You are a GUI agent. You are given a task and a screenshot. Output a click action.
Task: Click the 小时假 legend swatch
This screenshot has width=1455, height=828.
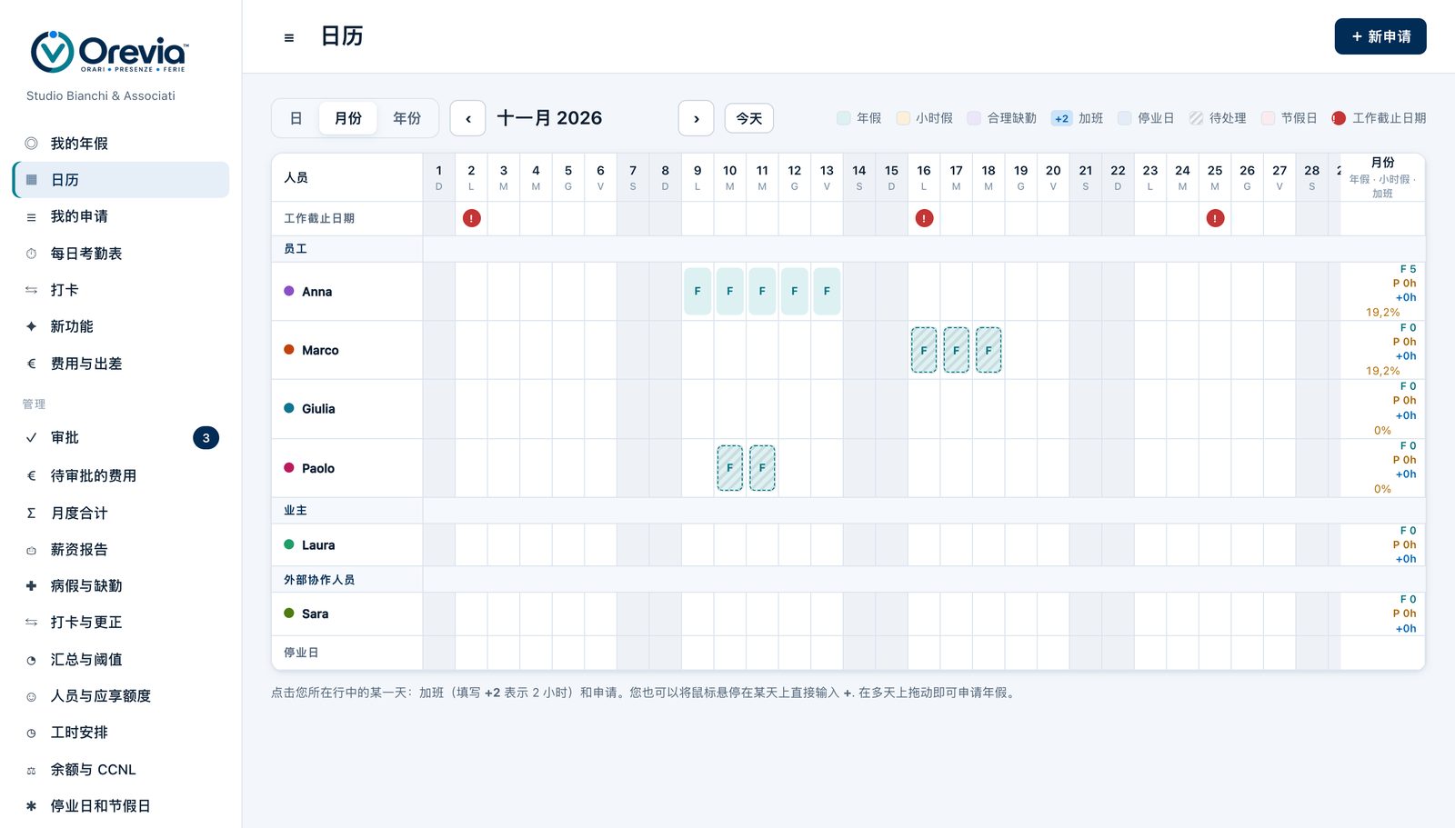coord(903,118)
